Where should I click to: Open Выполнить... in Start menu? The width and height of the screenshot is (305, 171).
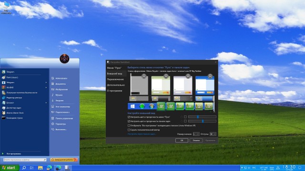61,130
